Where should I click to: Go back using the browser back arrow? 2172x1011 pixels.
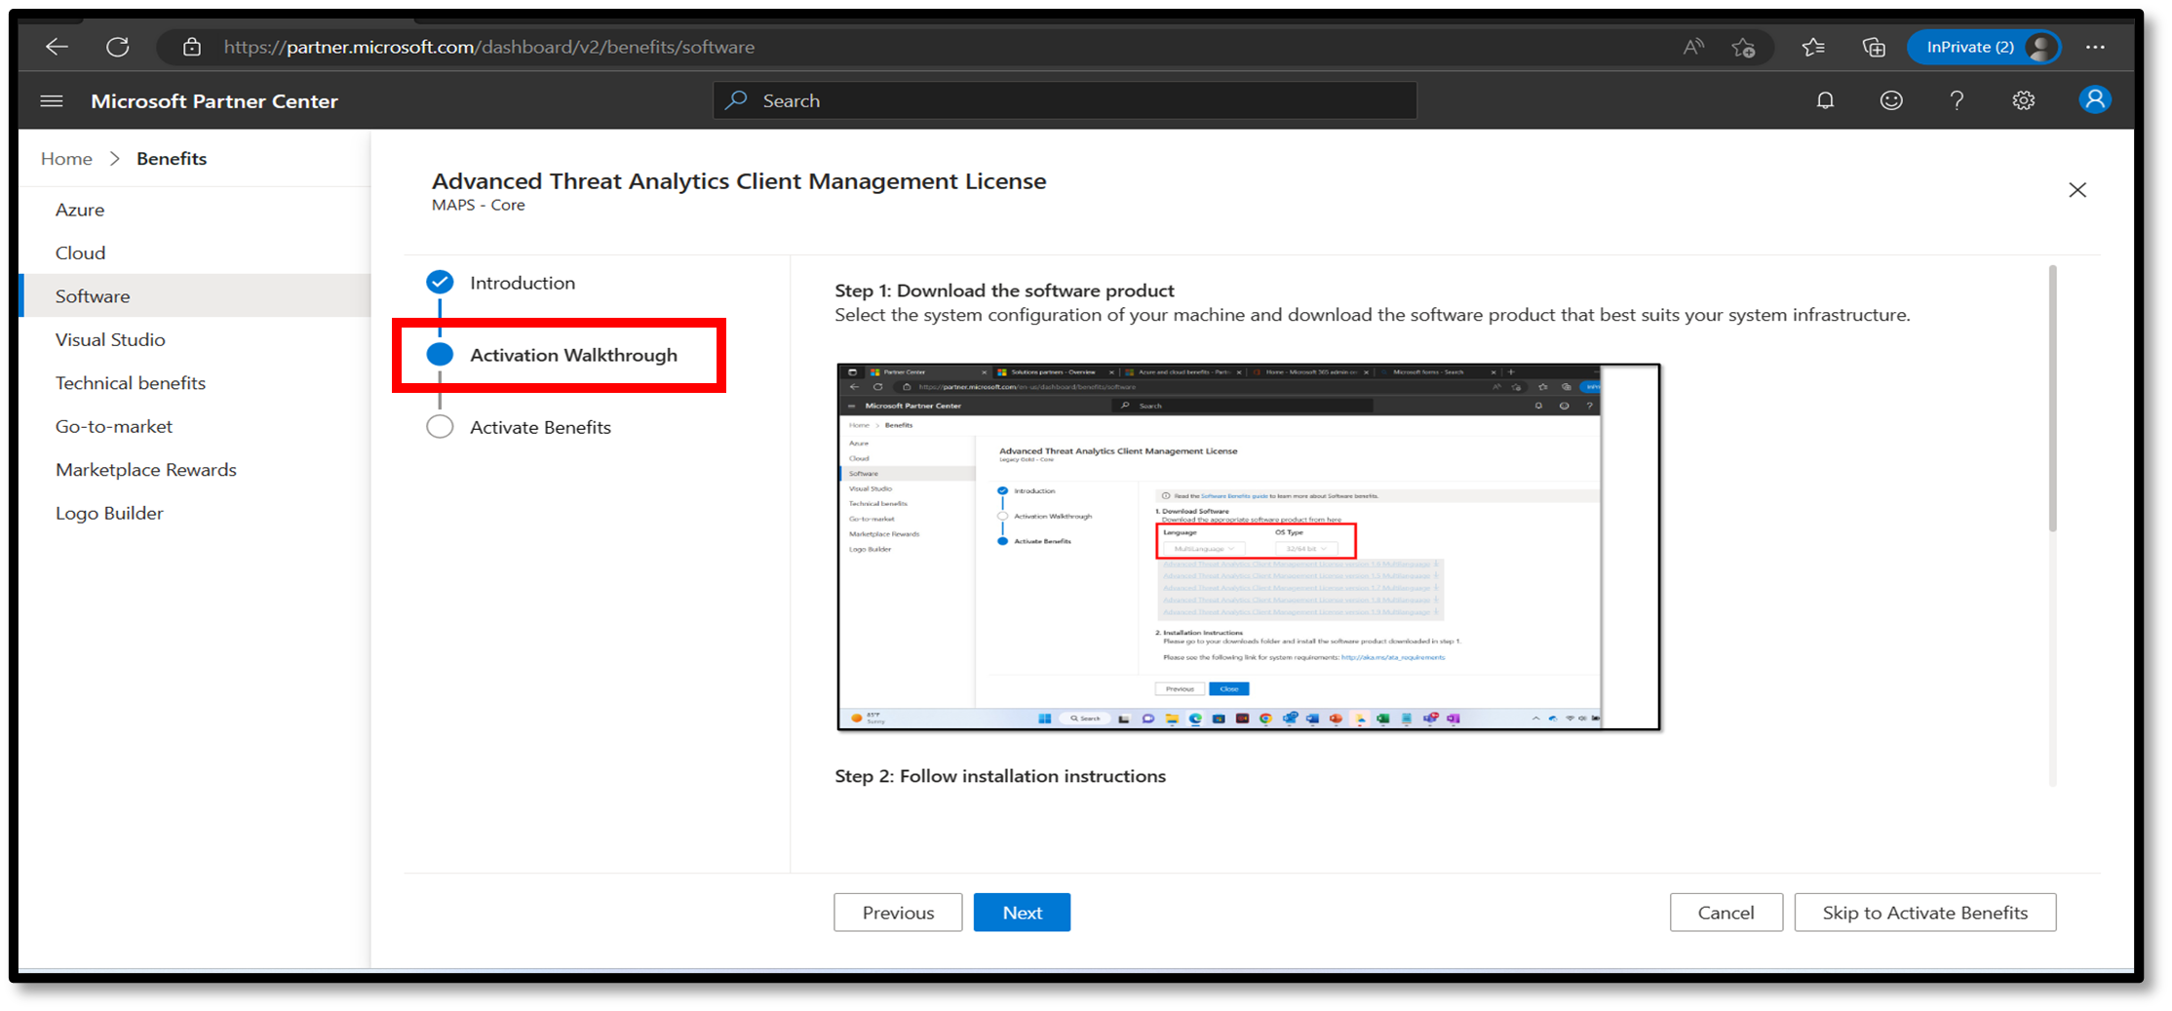click(x=57, y=47)
